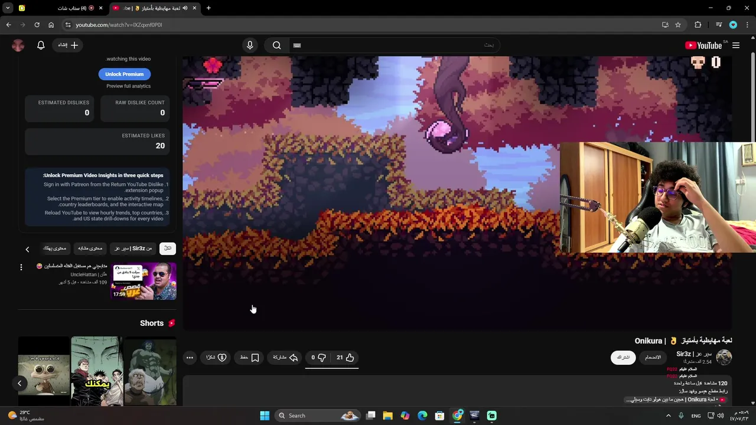Expand the tab search dropdown arrow

click(x=8, y=8)
